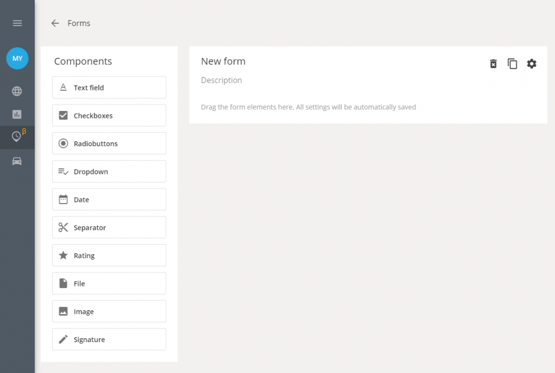Select the Radiobuttons component
555x373 pixels.
(x=108, y=143)
